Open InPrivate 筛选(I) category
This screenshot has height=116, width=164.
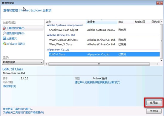16,44
